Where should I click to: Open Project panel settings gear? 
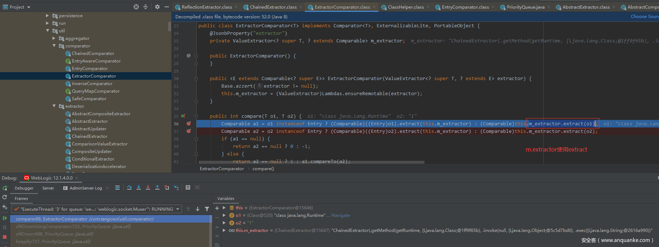tap(157, 7)
